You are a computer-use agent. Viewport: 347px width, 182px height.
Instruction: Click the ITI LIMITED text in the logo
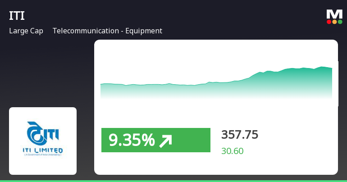[43, 149]
